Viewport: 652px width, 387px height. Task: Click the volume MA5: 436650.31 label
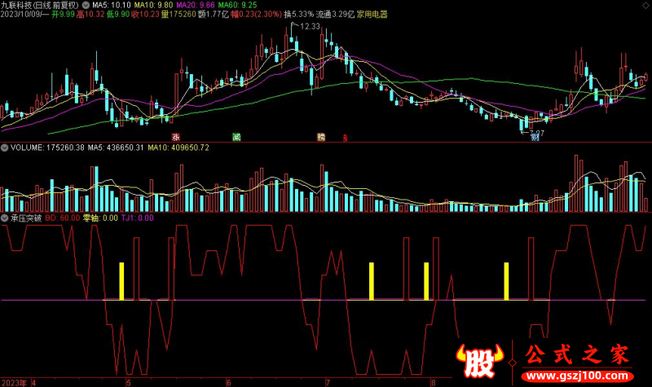(x=116, y=147)
